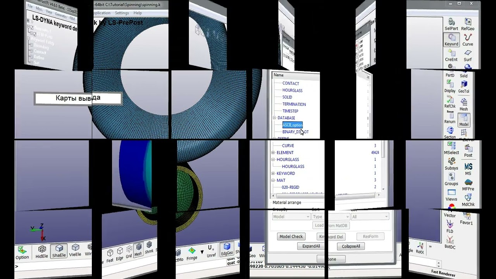The image size is (496, 279).
Task: Open the BotDC tool
Action: tap(450, 243)
